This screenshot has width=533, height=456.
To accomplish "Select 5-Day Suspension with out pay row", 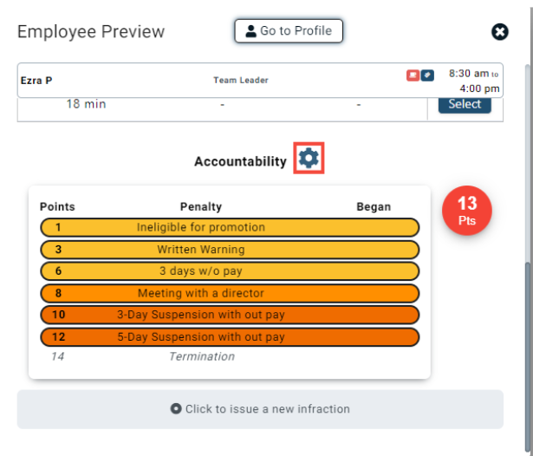I will click(x=230, y=336).
